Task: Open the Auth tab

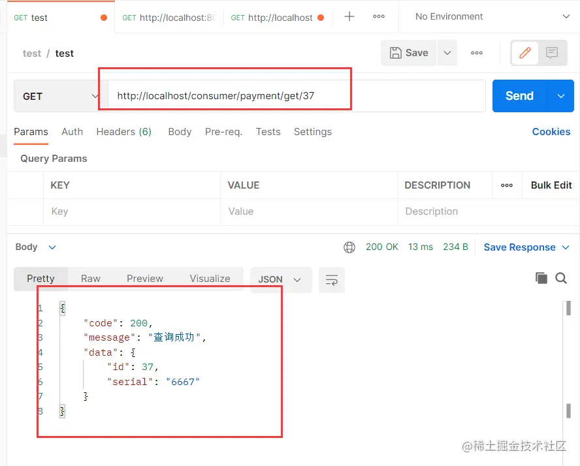Action: 72,132
